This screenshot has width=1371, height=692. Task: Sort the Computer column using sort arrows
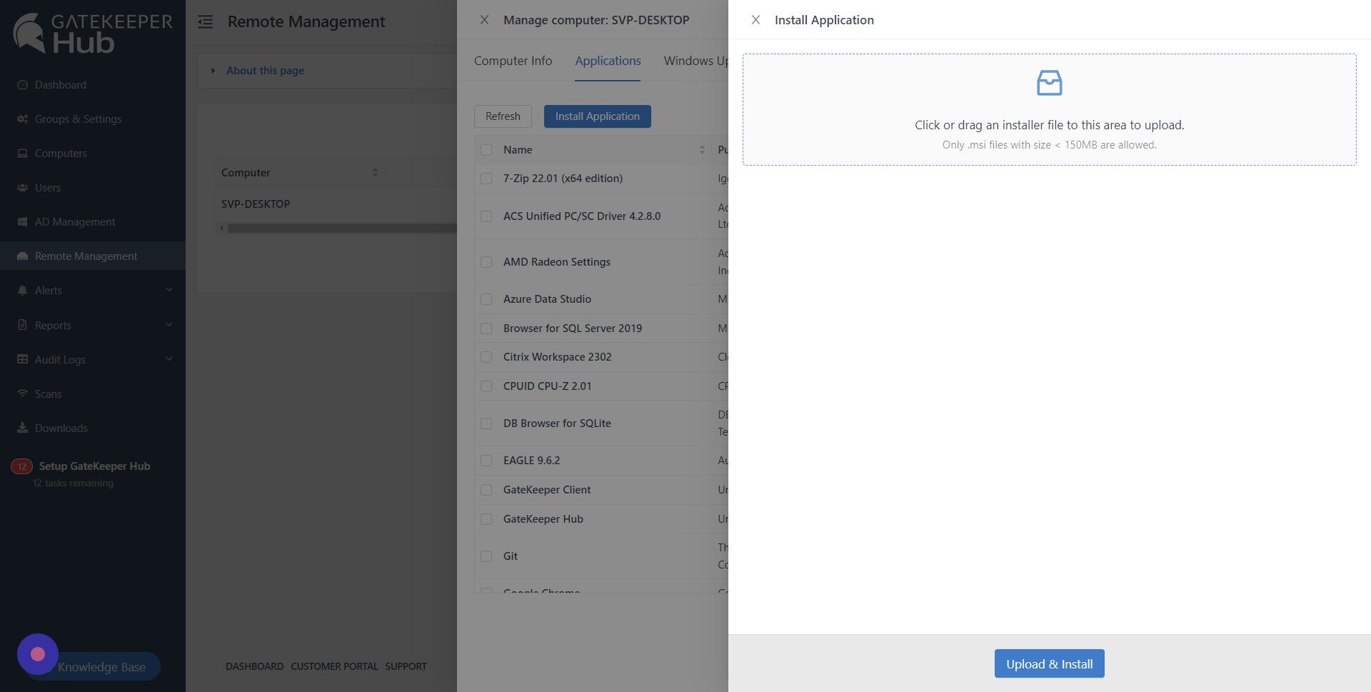coord(375,172)
